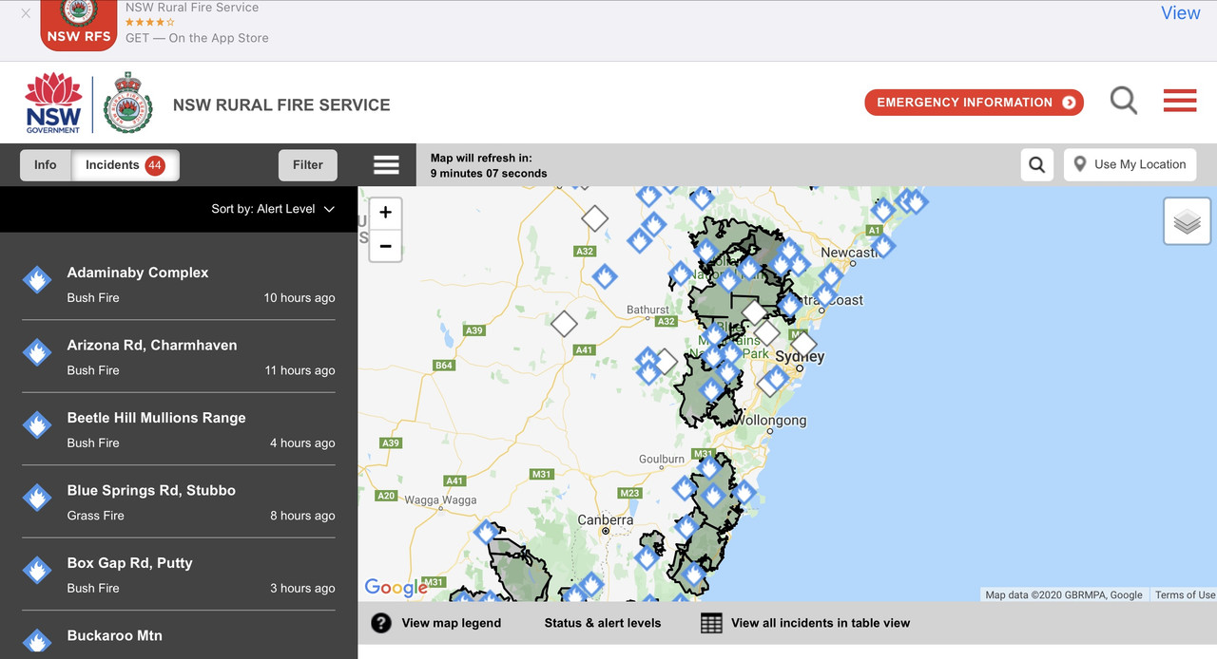The image size is (1217, 659).
Task: Open the map Terms of Use link
Action: point(1185,594)
